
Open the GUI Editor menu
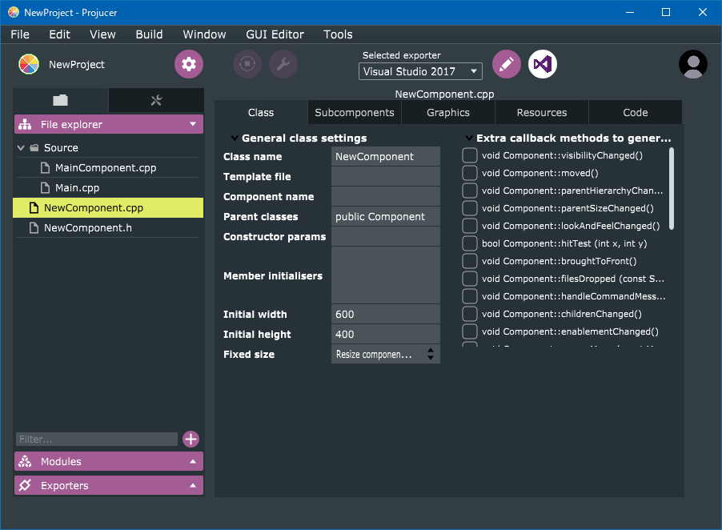pyautogui.click(x=275, y=34)
